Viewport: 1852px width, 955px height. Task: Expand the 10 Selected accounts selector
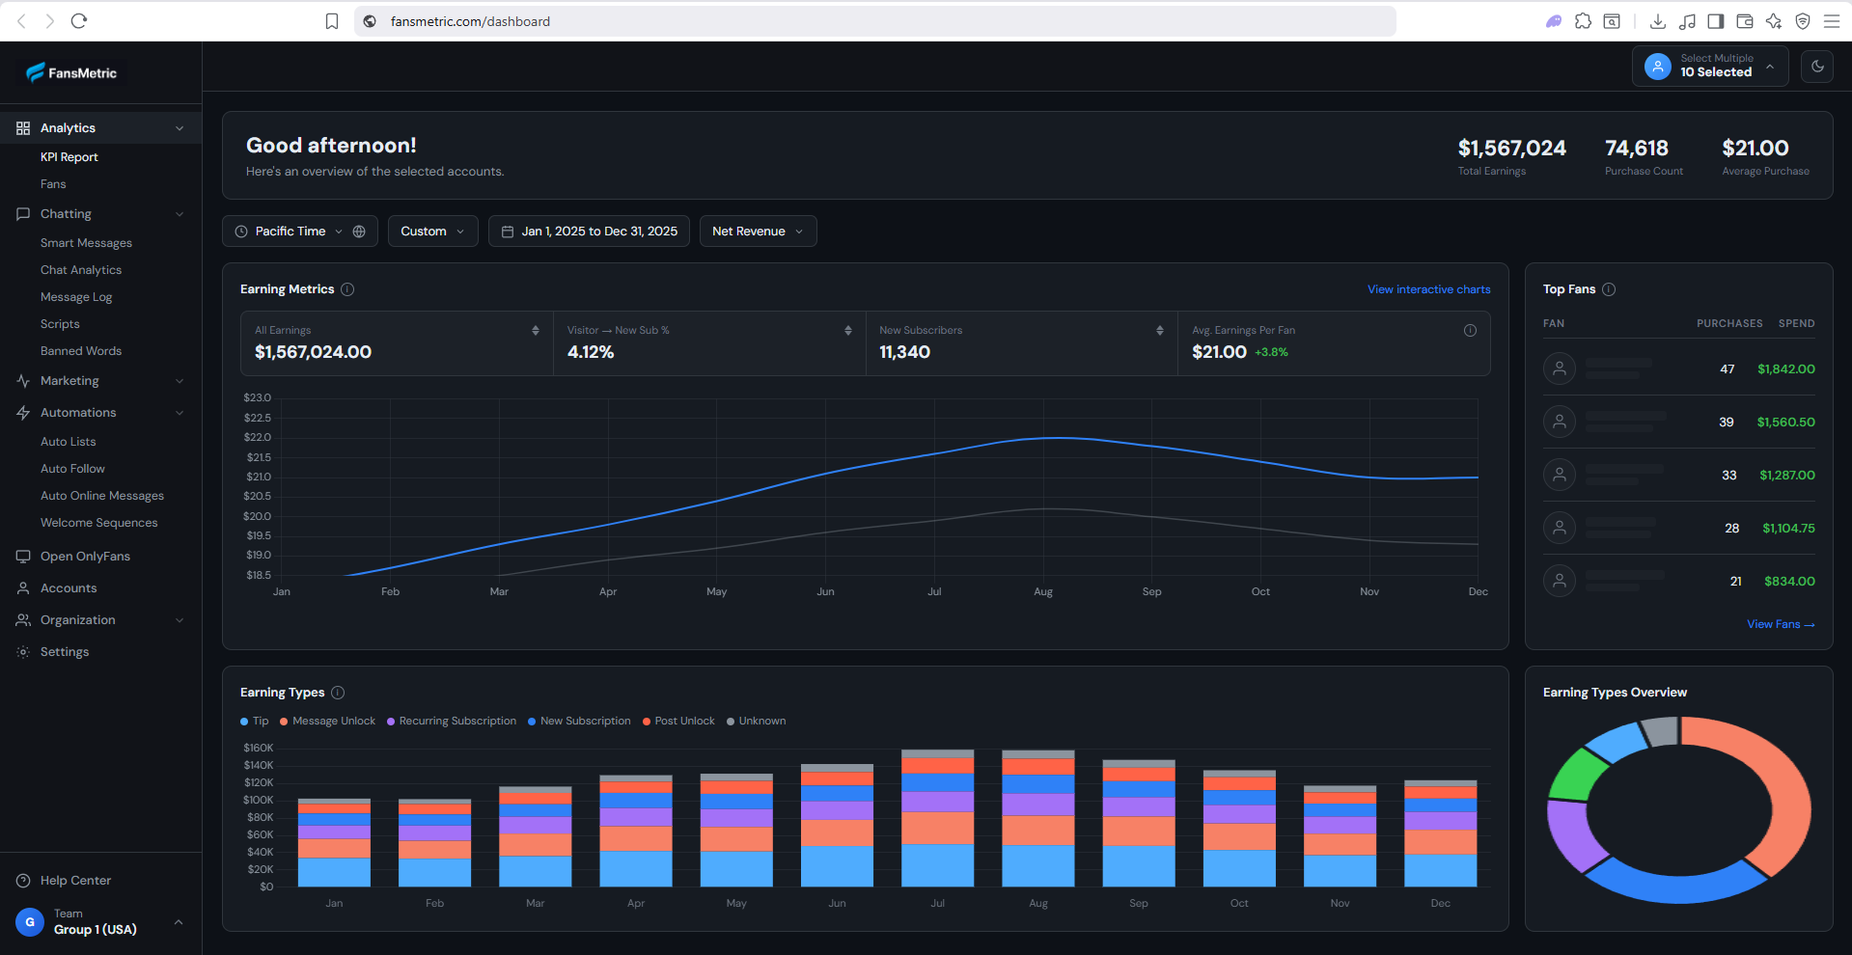tap(1710, 67)
